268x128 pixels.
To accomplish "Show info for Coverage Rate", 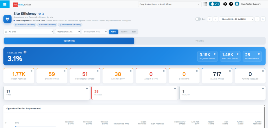I will pos(25,52).
